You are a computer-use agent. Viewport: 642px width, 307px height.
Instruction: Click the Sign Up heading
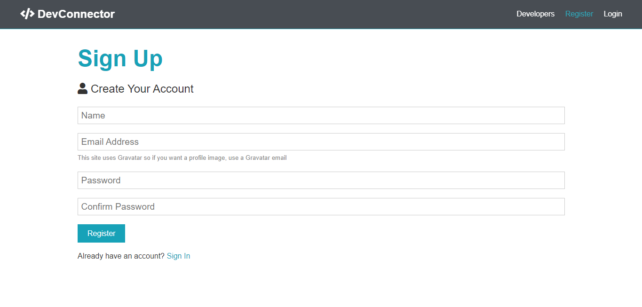click(120, 58)
